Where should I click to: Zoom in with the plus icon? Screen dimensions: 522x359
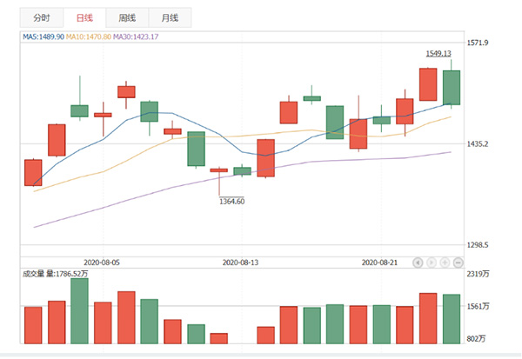click(445, 262)
